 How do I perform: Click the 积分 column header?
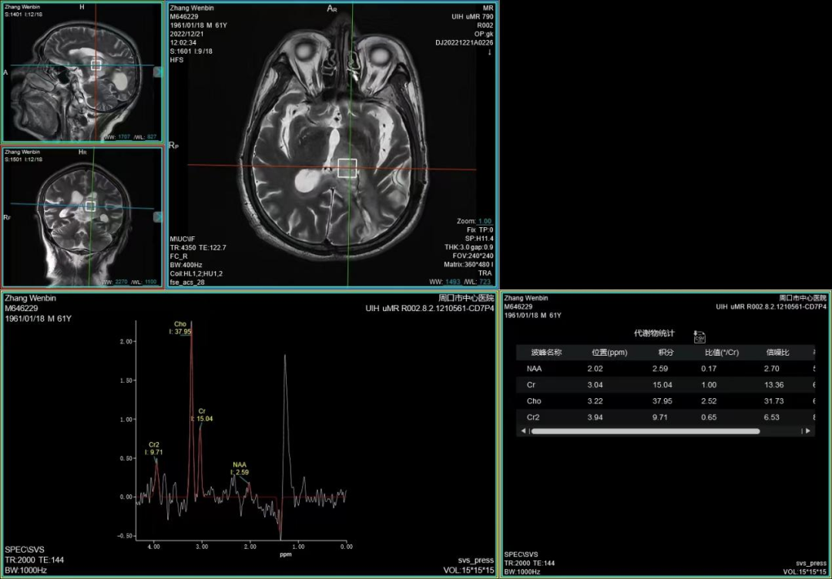pos(666,352)
